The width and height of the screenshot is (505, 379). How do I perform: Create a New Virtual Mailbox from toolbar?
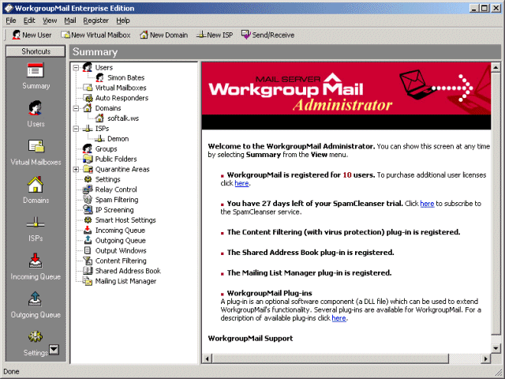click(x=95, y=35)
